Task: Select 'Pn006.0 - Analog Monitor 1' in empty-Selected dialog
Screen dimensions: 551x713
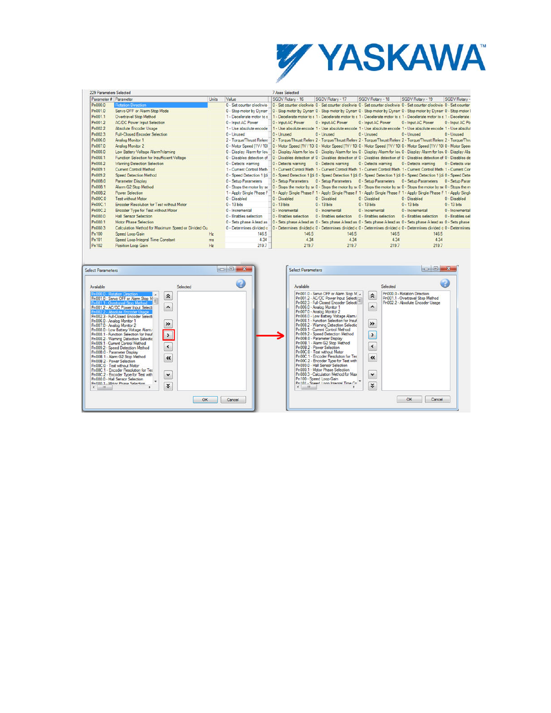Action: 121,321
